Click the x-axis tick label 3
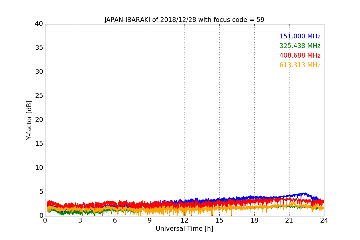The width and height of the screenshot is (360, 240). pos(80,220)
